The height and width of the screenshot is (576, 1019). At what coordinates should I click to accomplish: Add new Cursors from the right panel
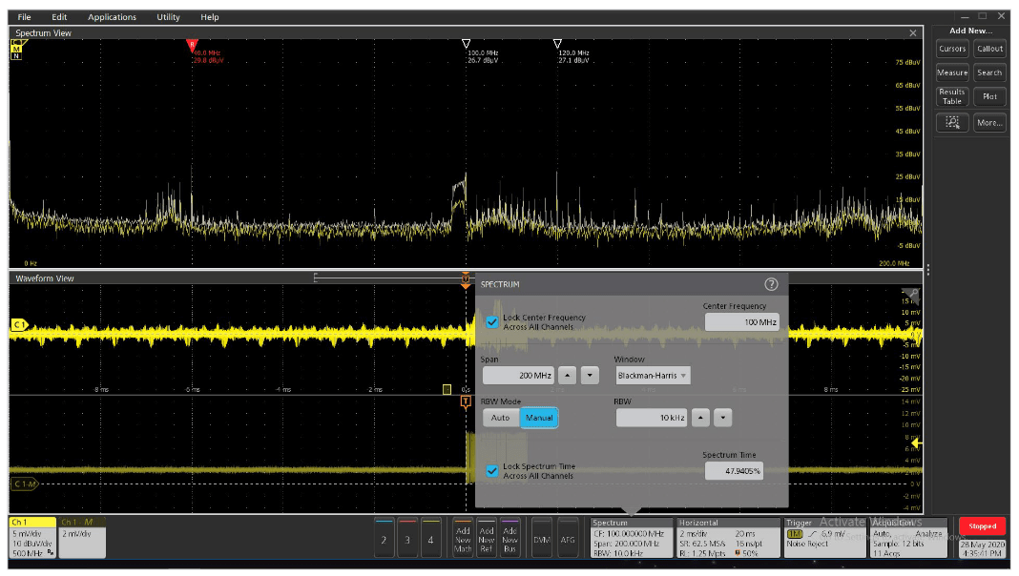tap(952, 49)
